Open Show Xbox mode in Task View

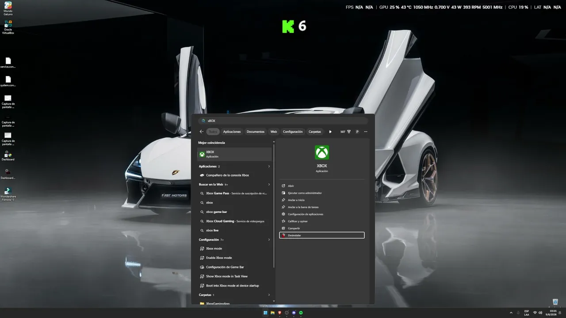point(234,276)
